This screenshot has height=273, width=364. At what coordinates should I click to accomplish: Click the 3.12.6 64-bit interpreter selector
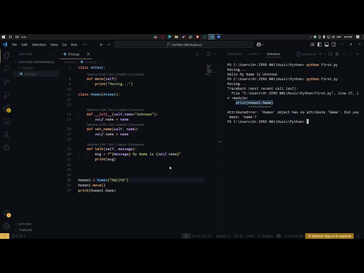click(294, 236)
